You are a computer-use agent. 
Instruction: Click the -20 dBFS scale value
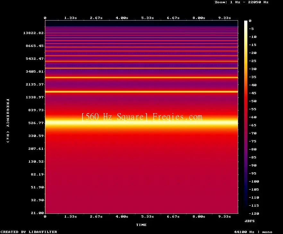pyautogui.click(x=253, y=53)
